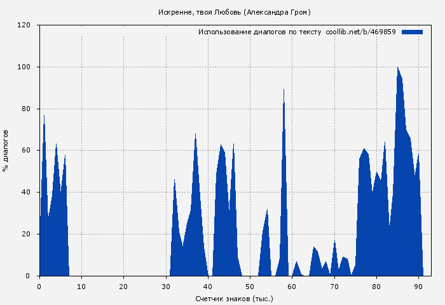445x305 pixels.
Task: Click the blue legend color swatch
Action: tap(412, 32)
